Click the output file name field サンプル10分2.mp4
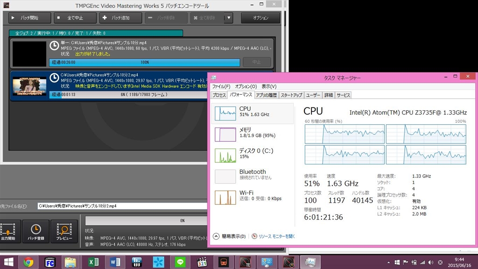This screenshot has width=478, height=269. (122, 206)
